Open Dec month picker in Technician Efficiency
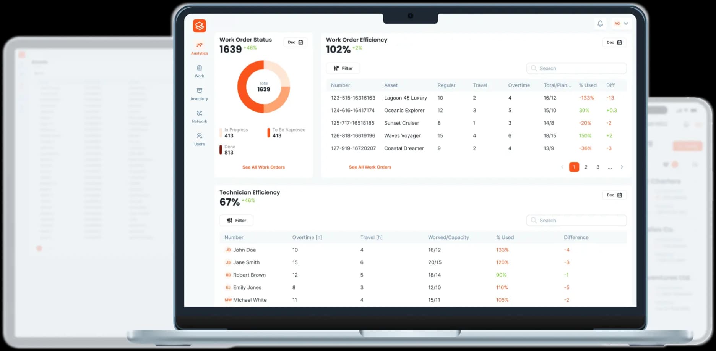716x351 pixels. tap(614, 195)
